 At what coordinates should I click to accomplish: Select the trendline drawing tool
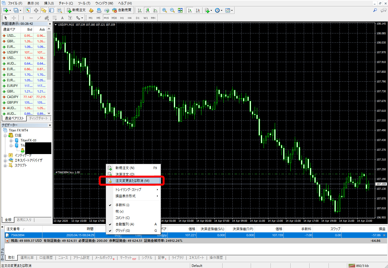[x=39, y=18]
